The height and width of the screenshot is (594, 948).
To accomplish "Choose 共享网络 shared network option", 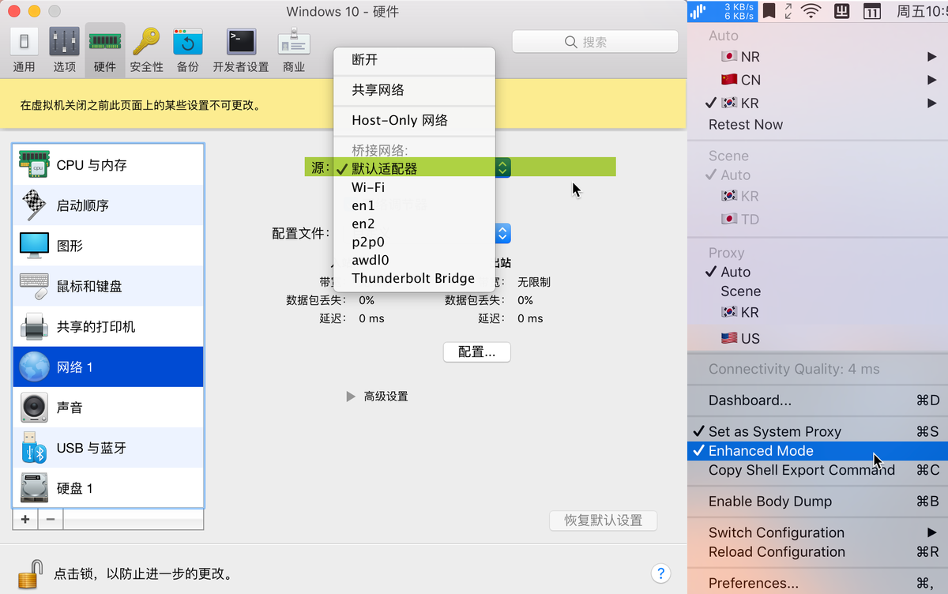I will click(x=414, y=90).
